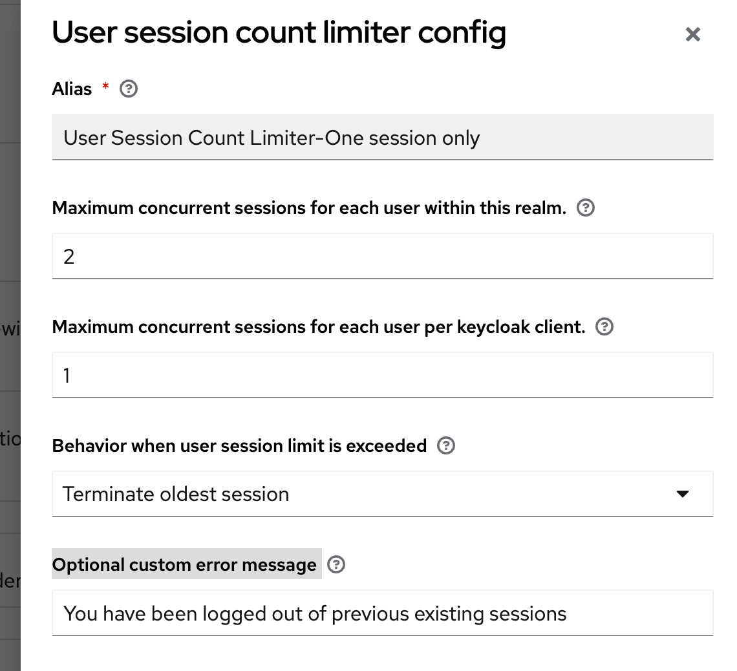The height and width of the screenshot is (671, 737).
Task: Select the User session count limiter config title
Action: (279, 32)
